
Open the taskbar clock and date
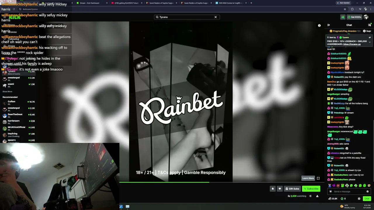367,206
